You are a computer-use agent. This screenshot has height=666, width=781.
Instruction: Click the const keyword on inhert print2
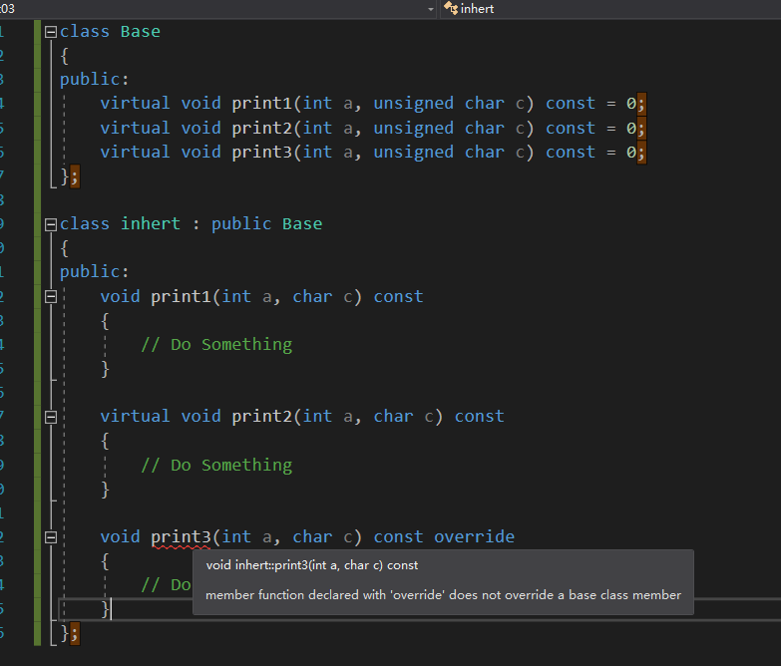pyautogui.click(x=479, y=416)
